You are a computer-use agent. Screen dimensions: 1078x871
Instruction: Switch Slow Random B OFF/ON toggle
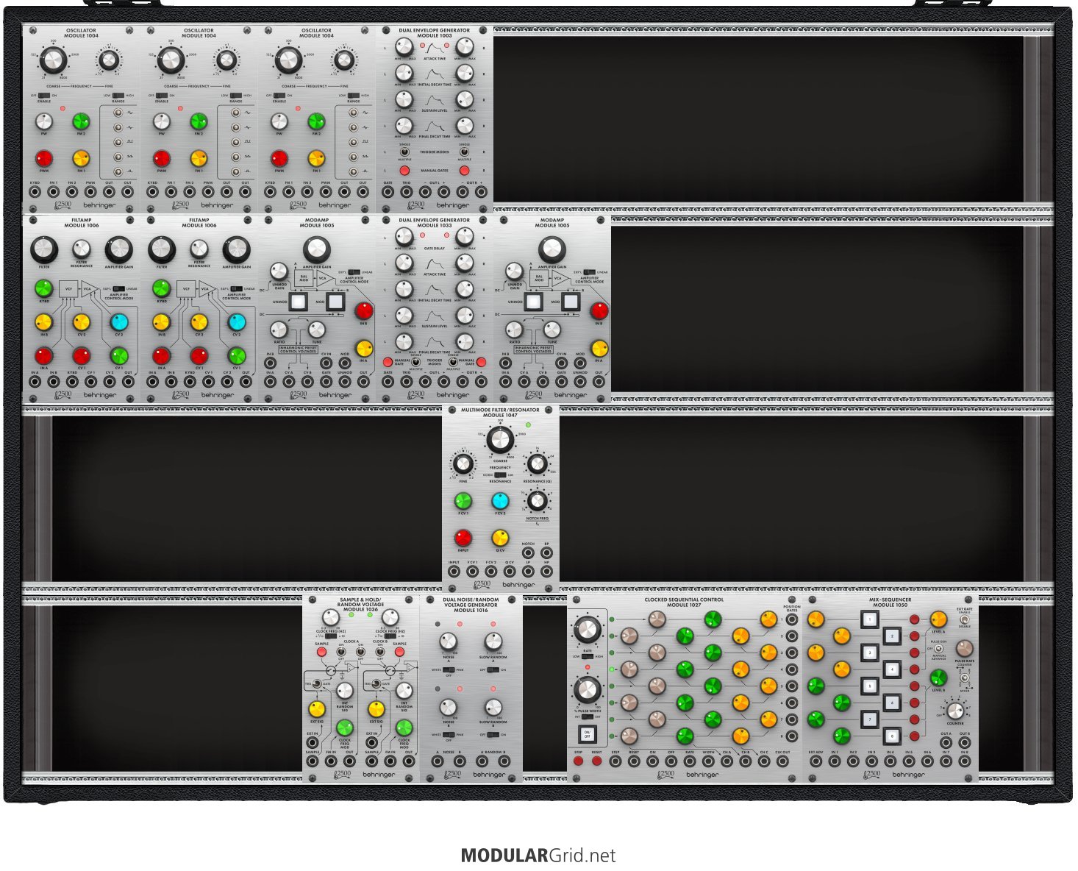(493, 735)
